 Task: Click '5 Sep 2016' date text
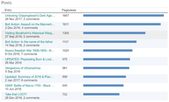[13, 72]
